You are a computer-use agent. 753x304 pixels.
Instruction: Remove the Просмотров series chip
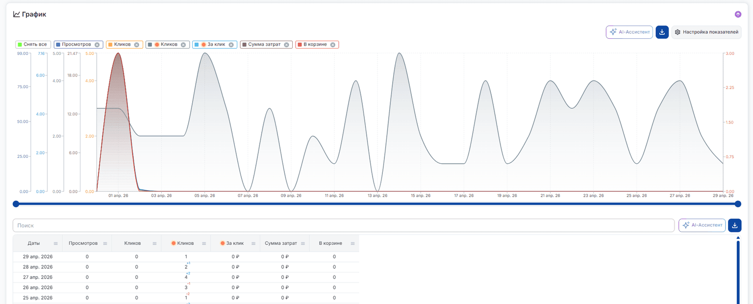point(97,45)
